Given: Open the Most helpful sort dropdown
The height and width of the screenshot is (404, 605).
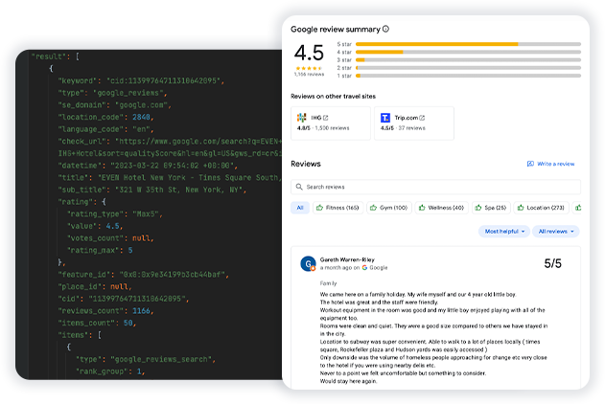Looking at the screenshot, I should coord(504,232).
